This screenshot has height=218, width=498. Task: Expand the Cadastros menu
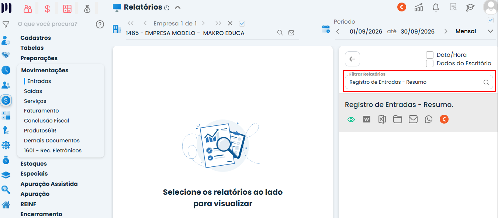[36, 38]
